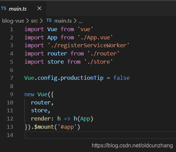Click line number 14 in the gutter
Screen dimensions: 176x152
pos(10,135)
